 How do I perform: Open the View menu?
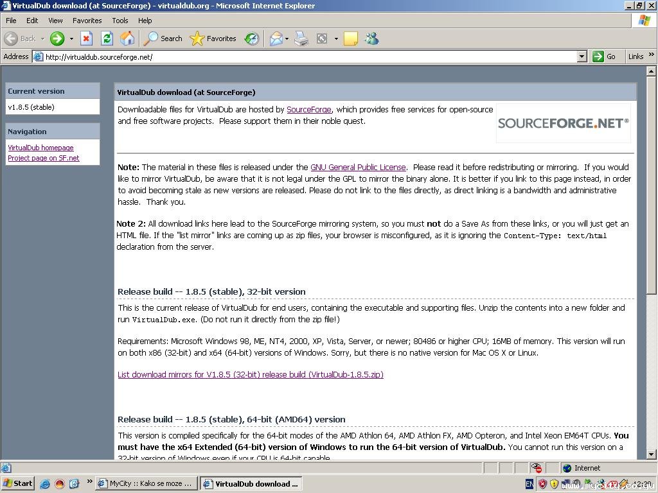pos(55,21)
